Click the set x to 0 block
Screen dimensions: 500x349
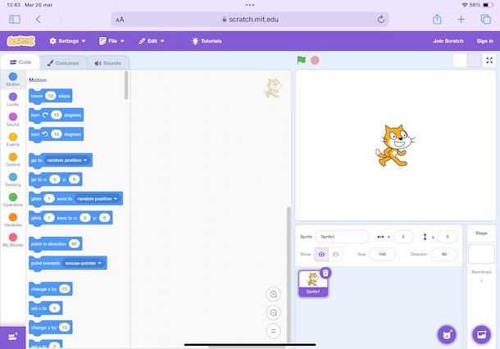point(45,308)
